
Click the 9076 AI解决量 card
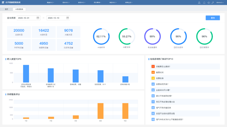(x=68, y=32)
